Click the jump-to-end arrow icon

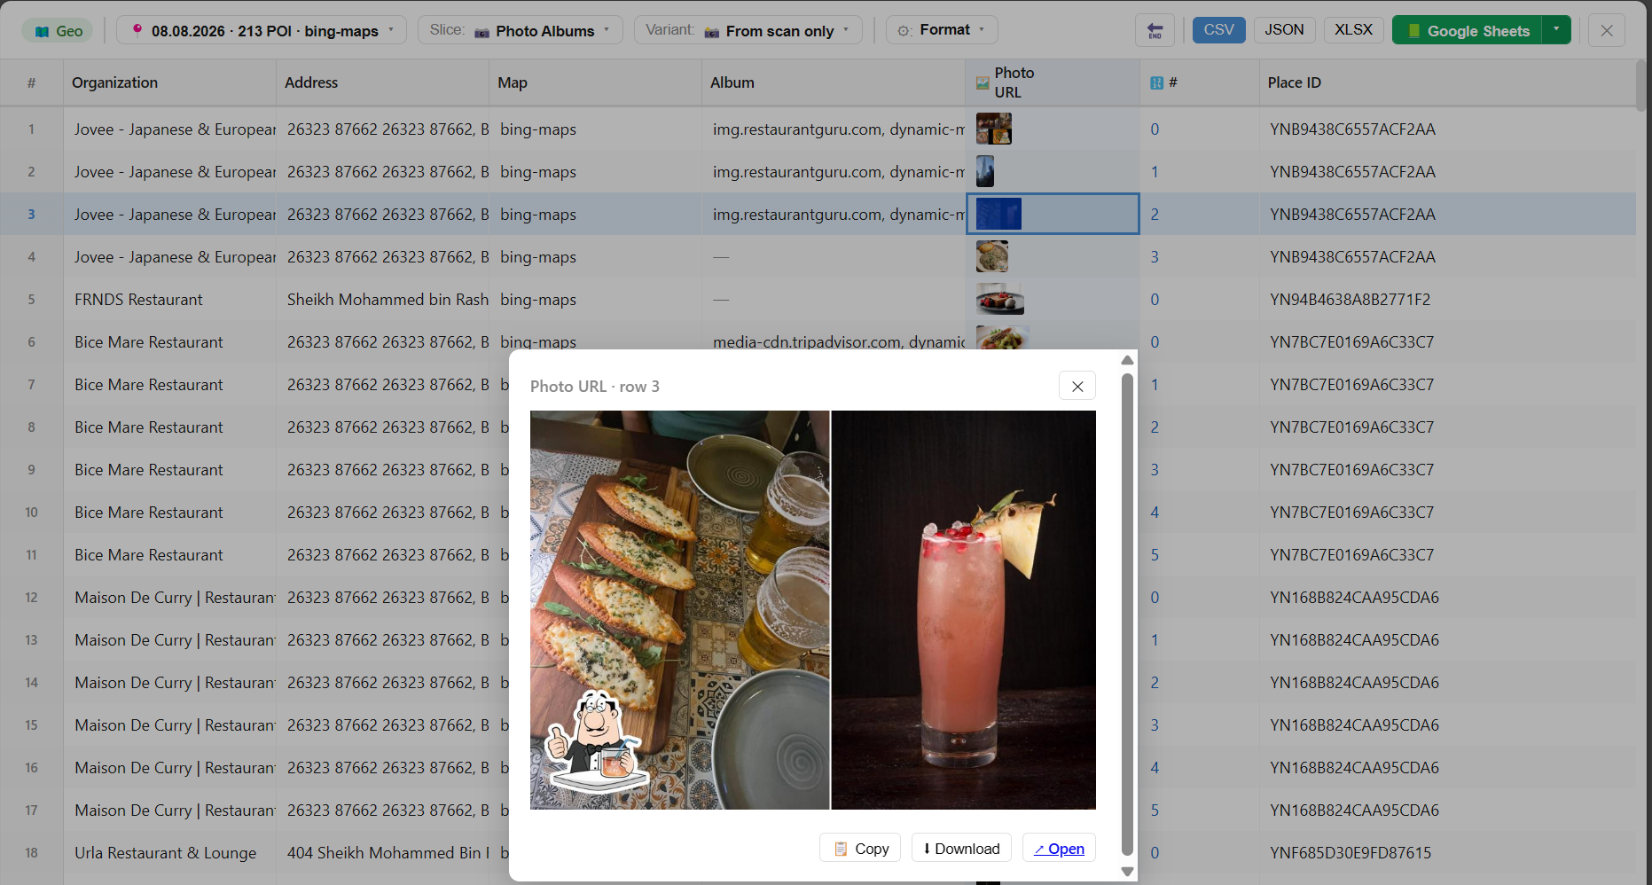pyautogui.click(x=1155, y=31)
